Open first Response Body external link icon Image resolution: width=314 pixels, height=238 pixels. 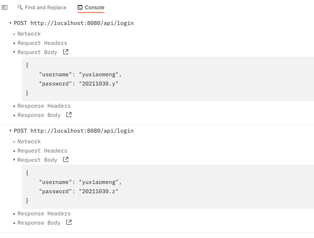pos(69,115)
